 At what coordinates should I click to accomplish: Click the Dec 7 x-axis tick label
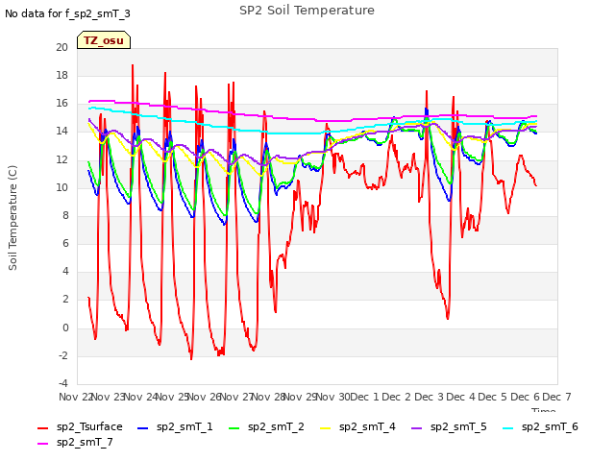click(x=556, y=397)
